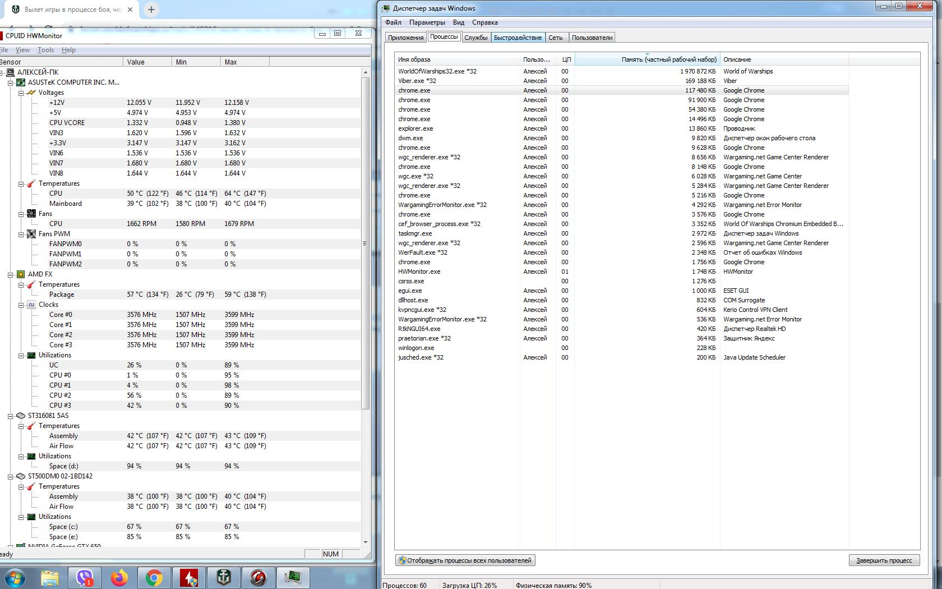Click thermometer icon of AMD FX Temperatures

pos(31,284)
